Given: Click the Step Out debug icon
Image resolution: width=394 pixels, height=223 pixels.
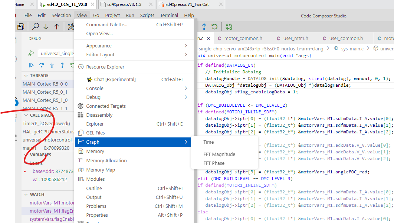Looking at the screenshot, I should [x=62, y=65].
